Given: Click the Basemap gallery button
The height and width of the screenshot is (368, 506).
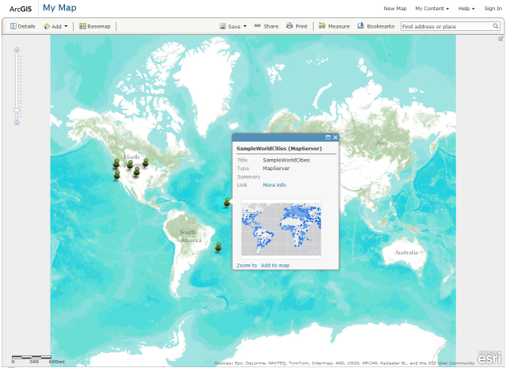Looking at the screenshot, I should (x=95, y=26).
